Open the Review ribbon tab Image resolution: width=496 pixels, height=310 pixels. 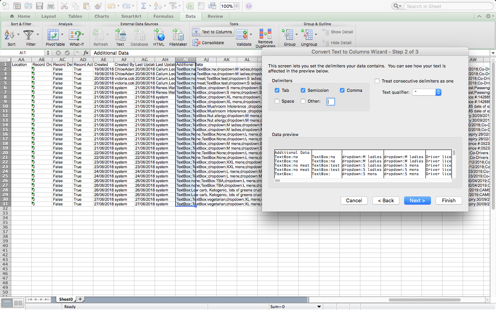coord(215,16)
